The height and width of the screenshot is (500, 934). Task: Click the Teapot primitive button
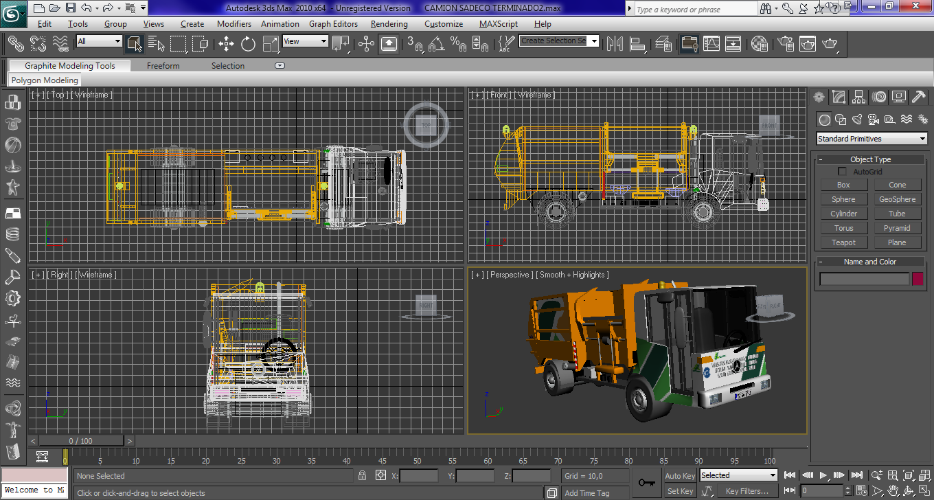pos(843,242)
